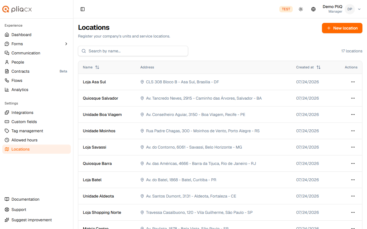
Task: Open Flows in the sidebar
Action: click(36, 80)
